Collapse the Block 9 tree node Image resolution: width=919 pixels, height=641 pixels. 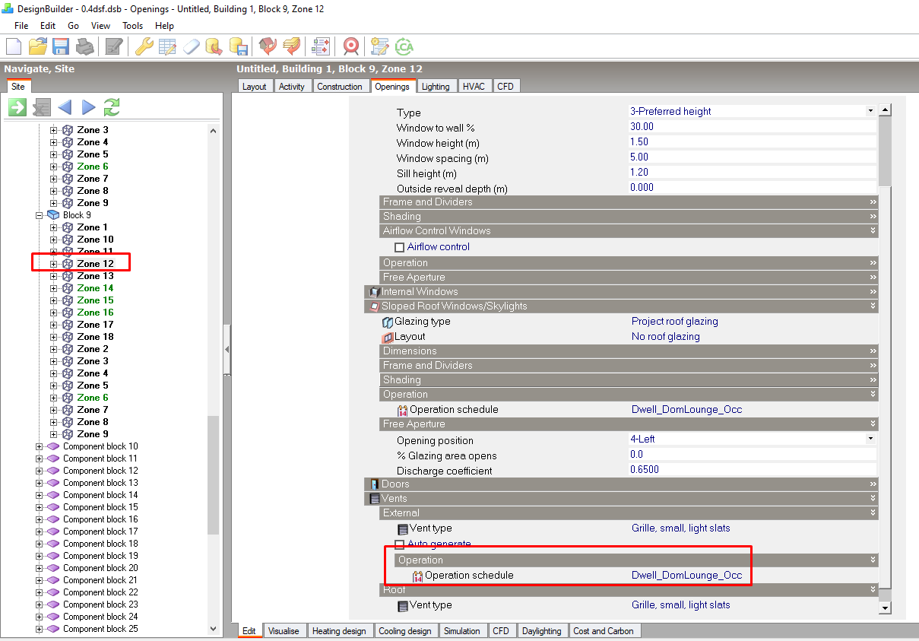coord(39,215)
